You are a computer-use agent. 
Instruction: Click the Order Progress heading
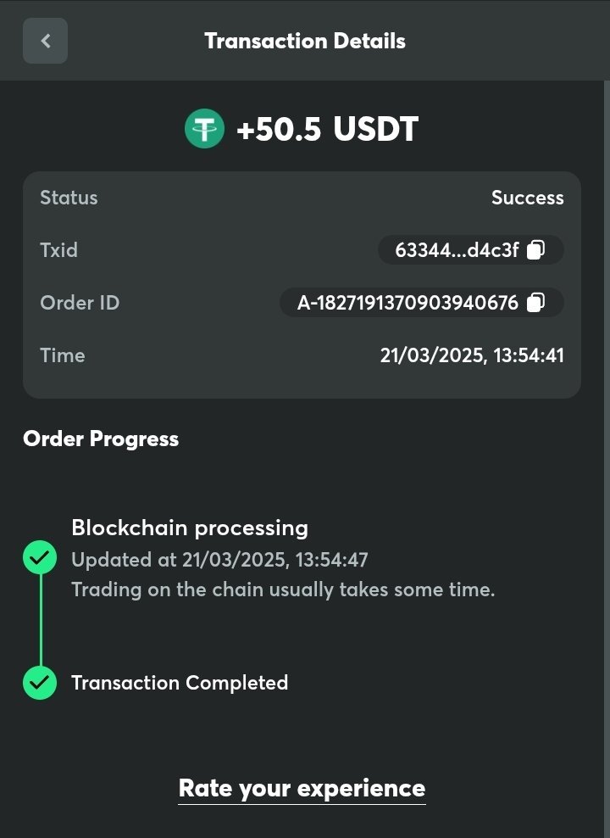[101, 439]
